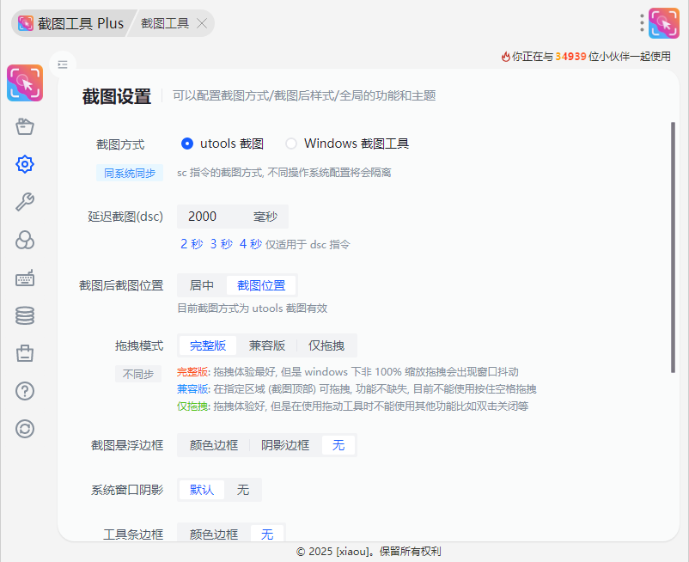
Task: Set screenshot position to 居中
Action: coord(202,285)
